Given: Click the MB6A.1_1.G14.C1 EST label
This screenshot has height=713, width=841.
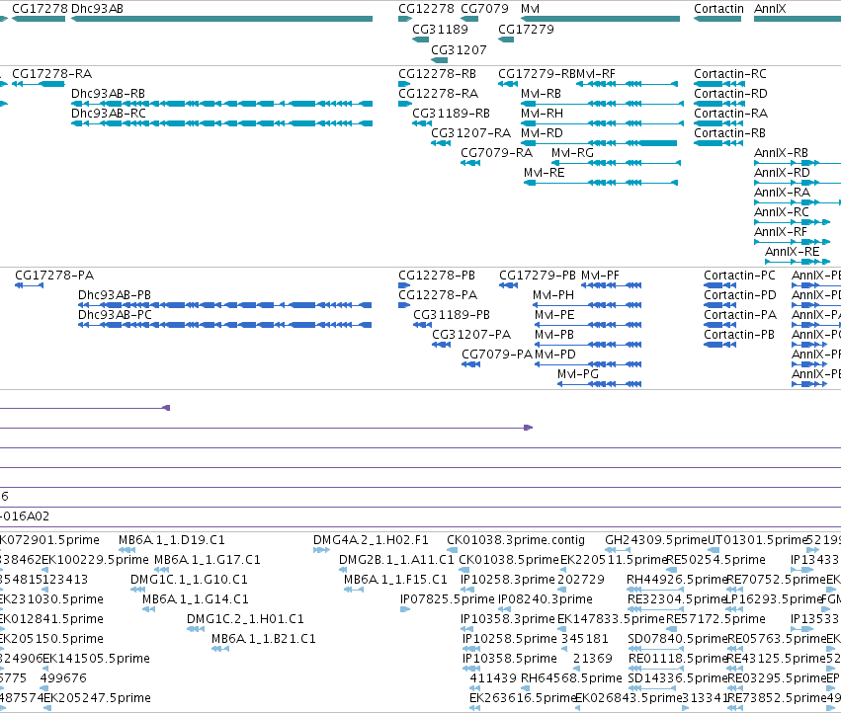Looking at the screenshot, I should point(196,598).
